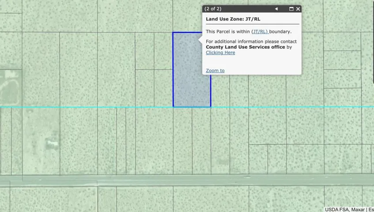Click the paved road across the map
The width and height of the screenshot is (374, 212).
[132, 180]
